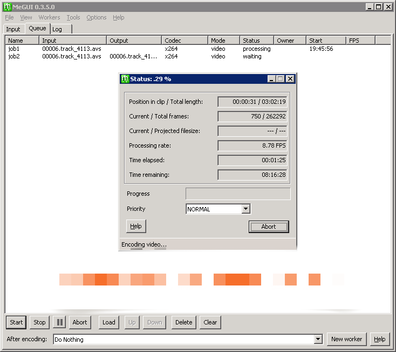Open the Priority NORMAL dropdown
Screen dimensions: 396x352
click(245, 209)
